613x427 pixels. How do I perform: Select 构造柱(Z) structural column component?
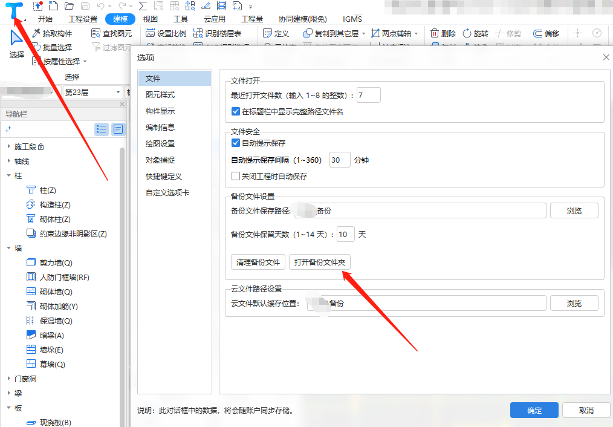[x=48, y=205]
